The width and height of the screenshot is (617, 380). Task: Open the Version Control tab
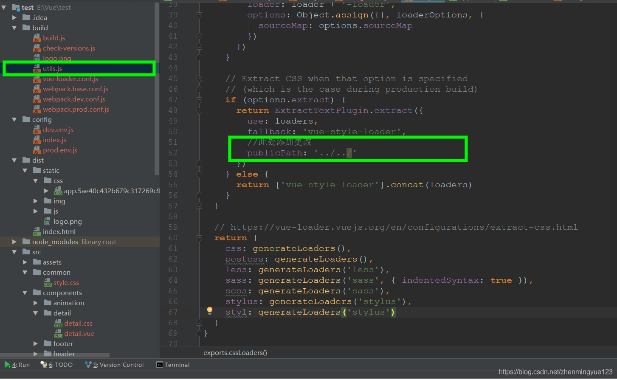tap(114, 365)
